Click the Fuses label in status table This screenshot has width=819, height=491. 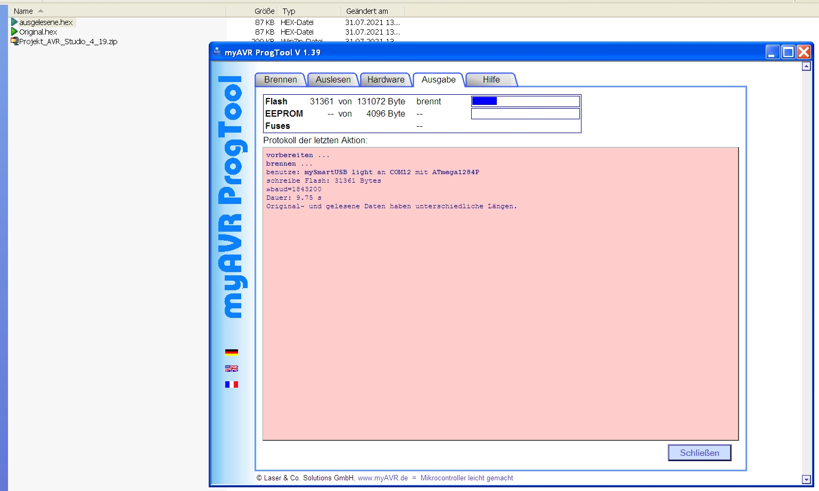click(x=277, y=126)
